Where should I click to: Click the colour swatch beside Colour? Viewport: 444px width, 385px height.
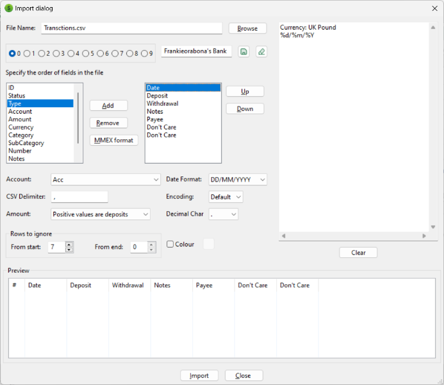coord(208,244)
